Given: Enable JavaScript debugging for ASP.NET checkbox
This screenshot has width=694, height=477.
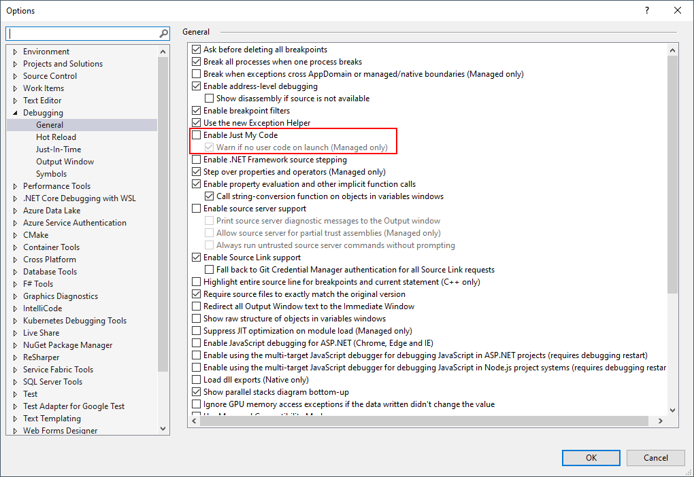Looking at the screenshot, I should [x=196, y=343].
